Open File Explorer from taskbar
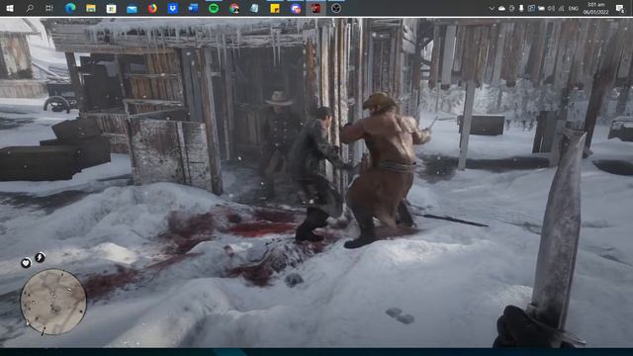This screenshot has height=356, width=633. [91, 8]
